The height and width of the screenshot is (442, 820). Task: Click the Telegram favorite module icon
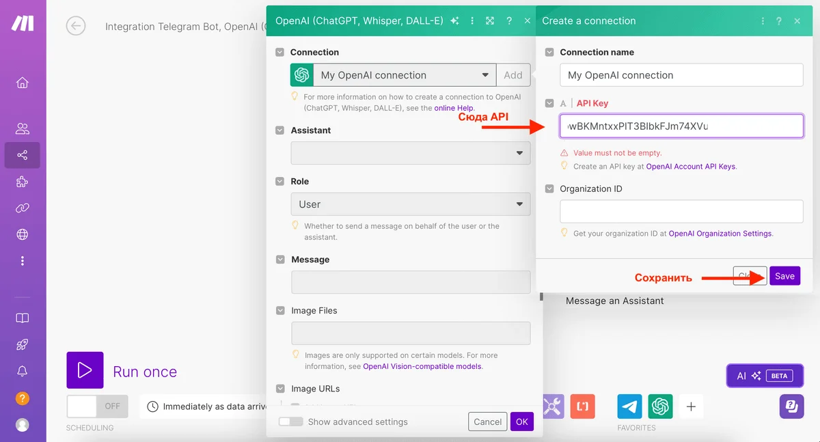(x=629, y=406)
